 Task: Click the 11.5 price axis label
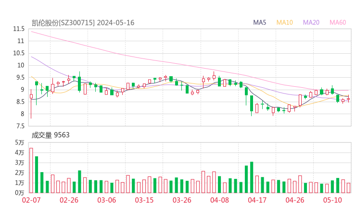(19, 29)
